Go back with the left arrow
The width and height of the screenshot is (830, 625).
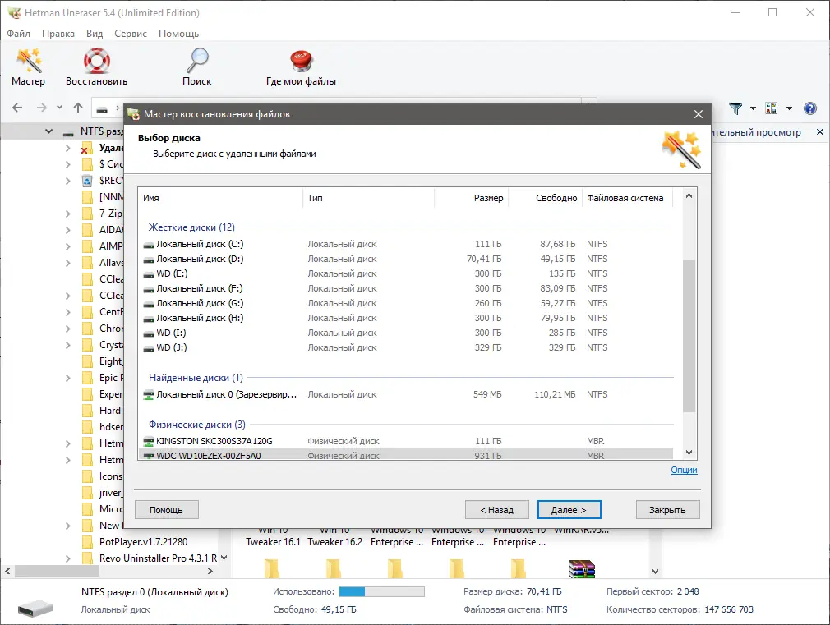click(x=17, y=108)
